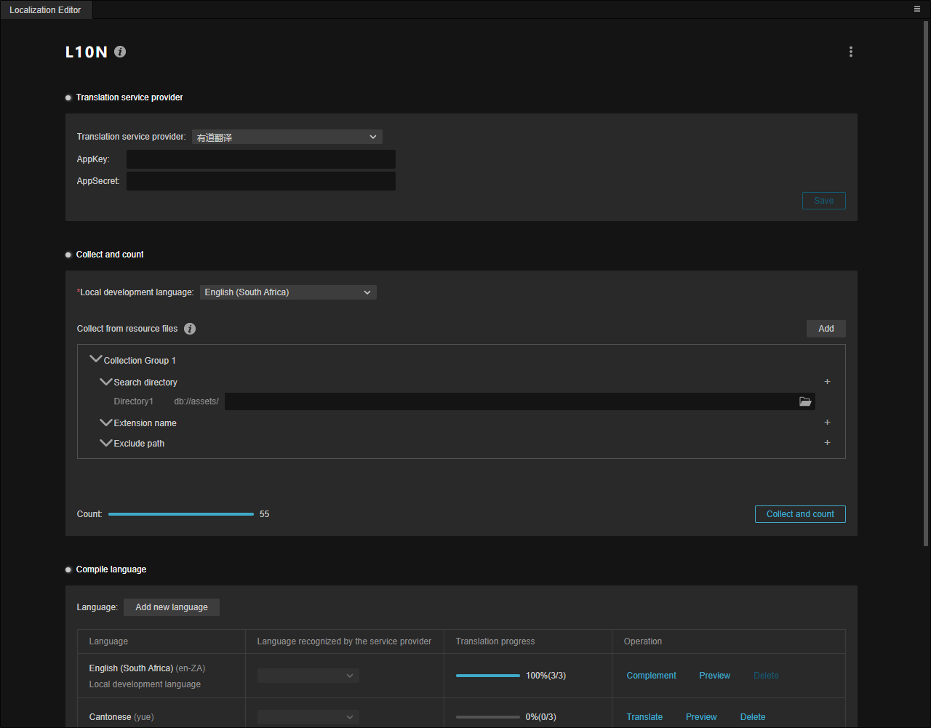Open provider language dropdown for English row
931x728 pixels.
[x=308, y=676]
